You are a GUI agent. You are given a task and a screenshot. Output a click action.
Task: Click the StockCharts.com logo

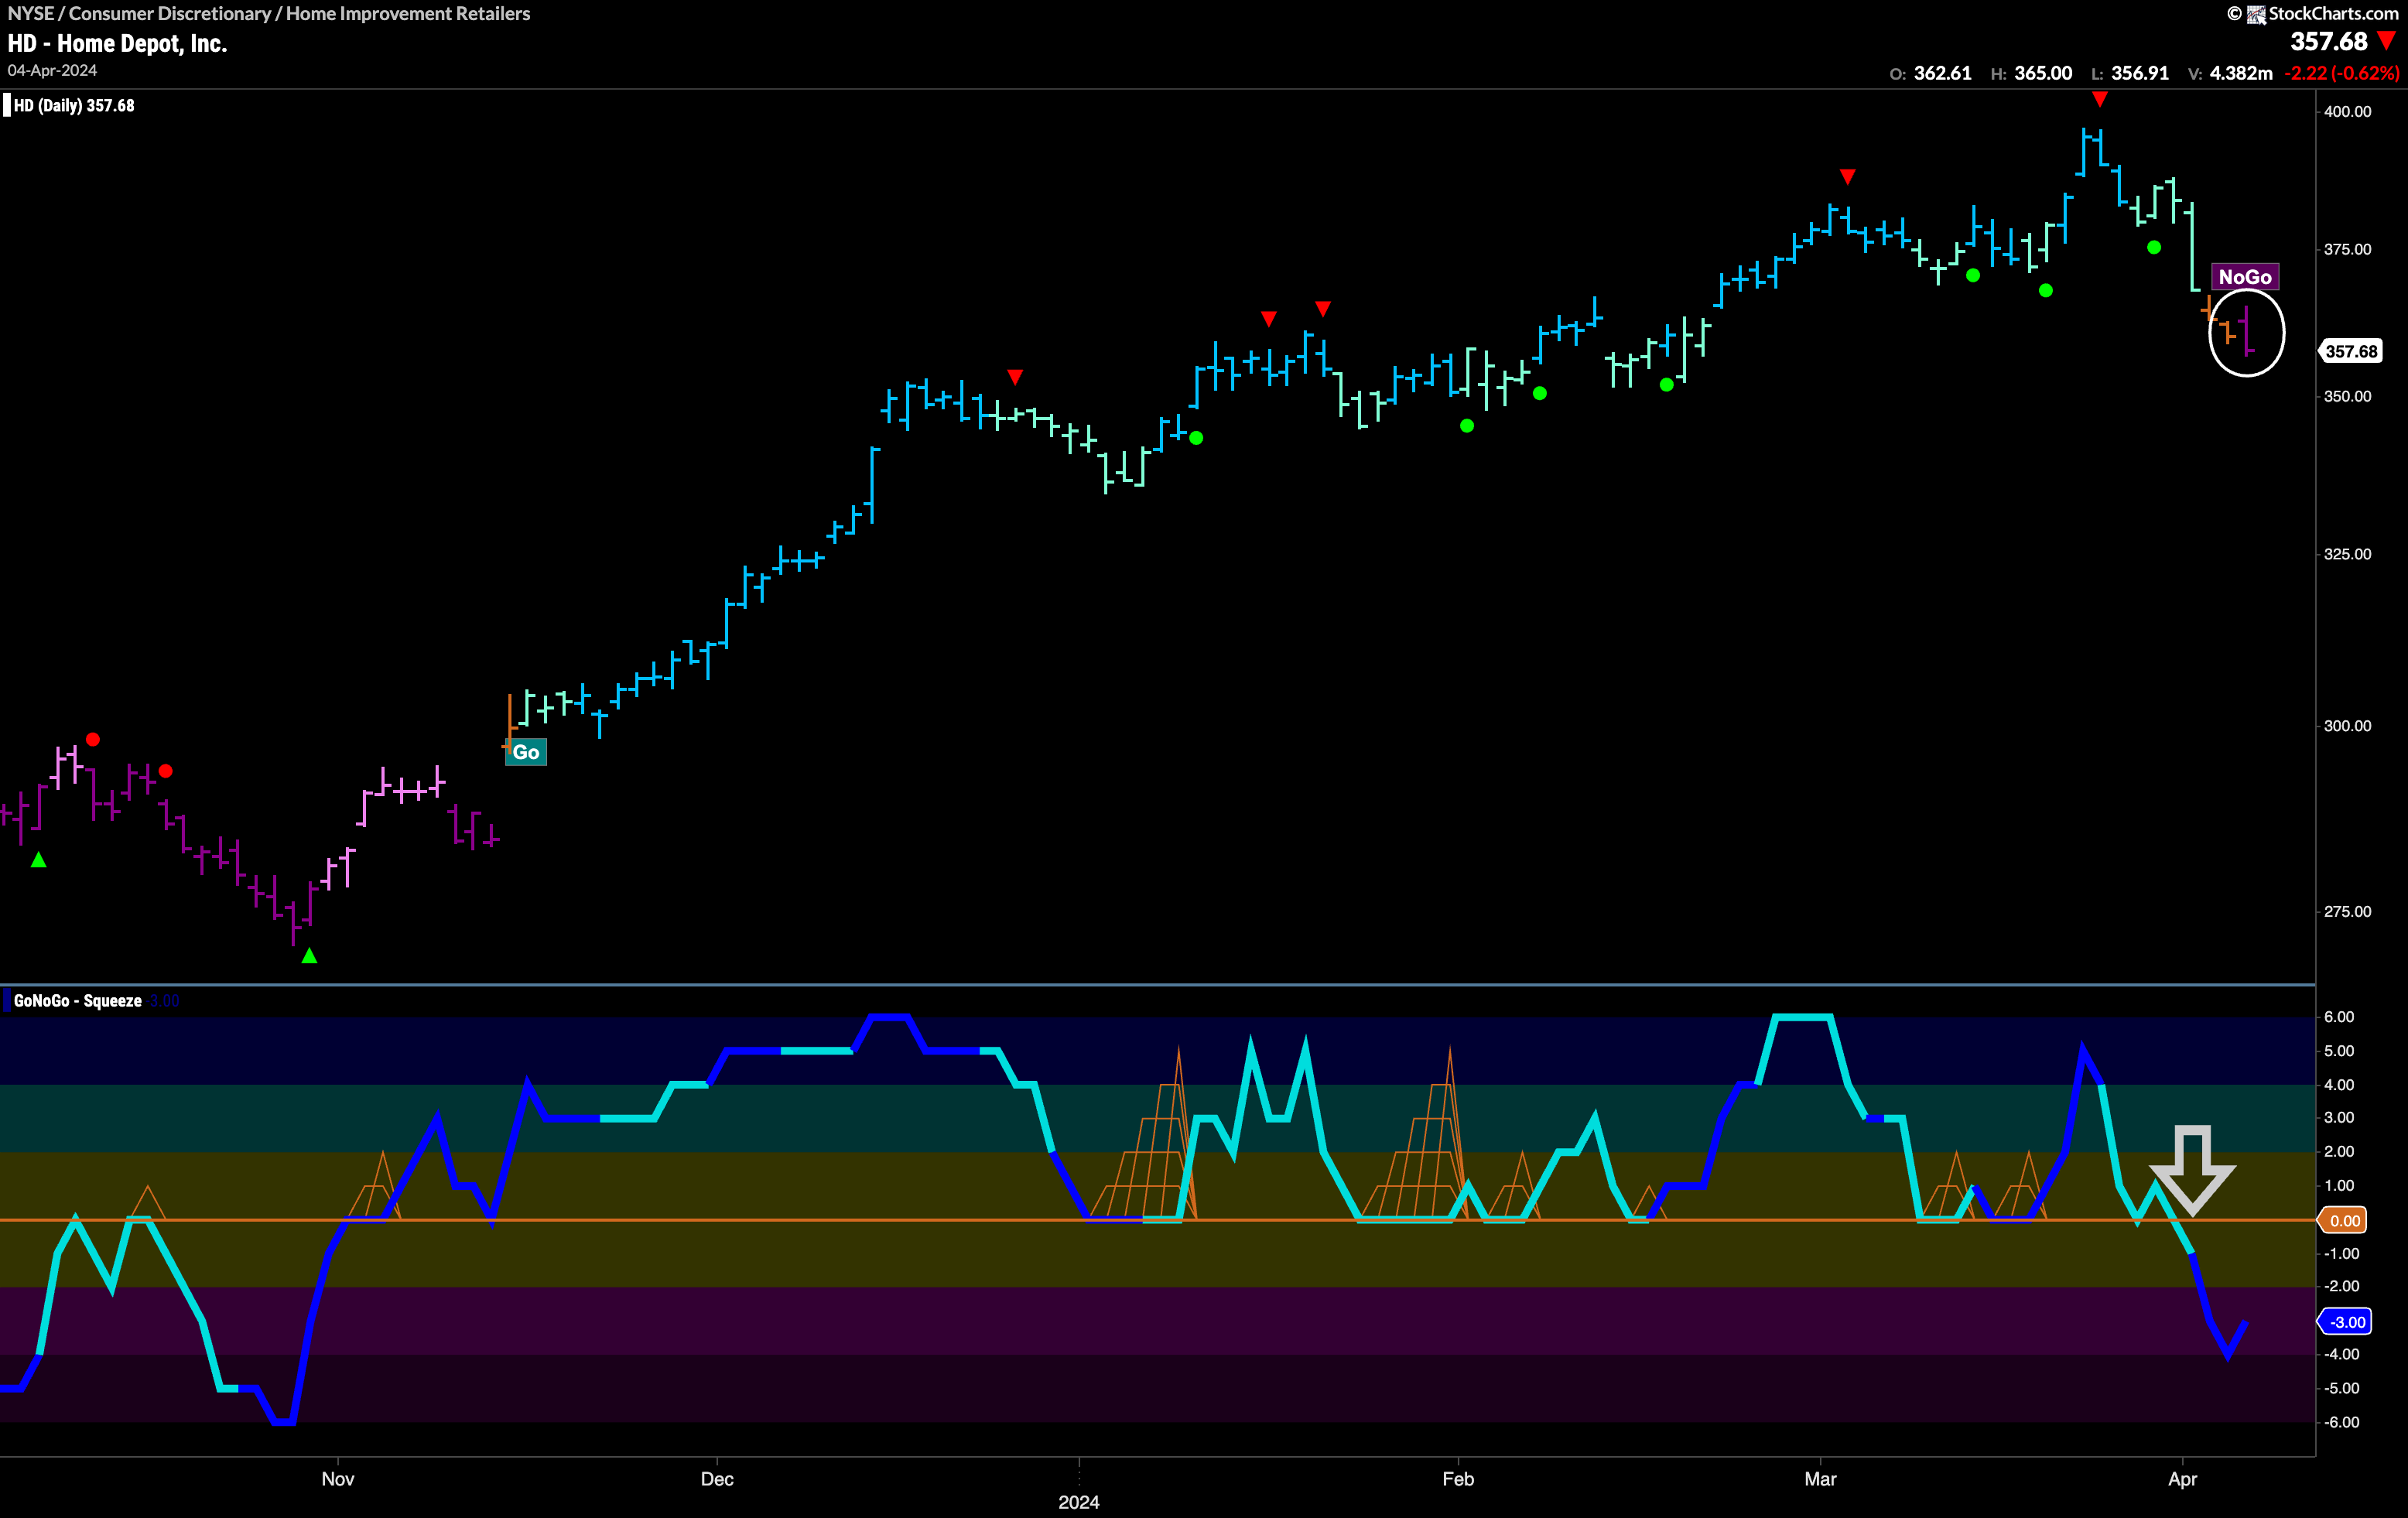[x=2313, y=13]
